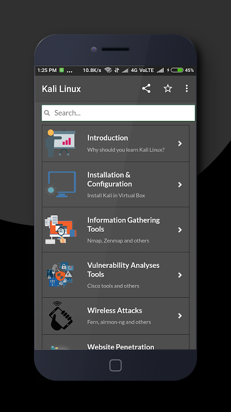This screenshot has height=412, width=231.
Task: Tap the blue monitor installation icon
Action: [x=60, y=184]
